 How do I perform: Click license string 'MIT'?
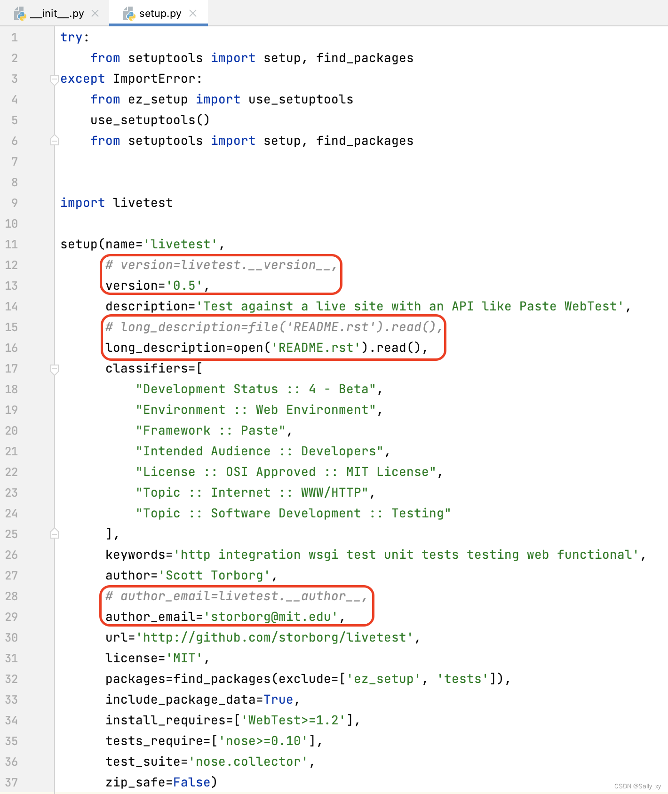tap(184, 658)
